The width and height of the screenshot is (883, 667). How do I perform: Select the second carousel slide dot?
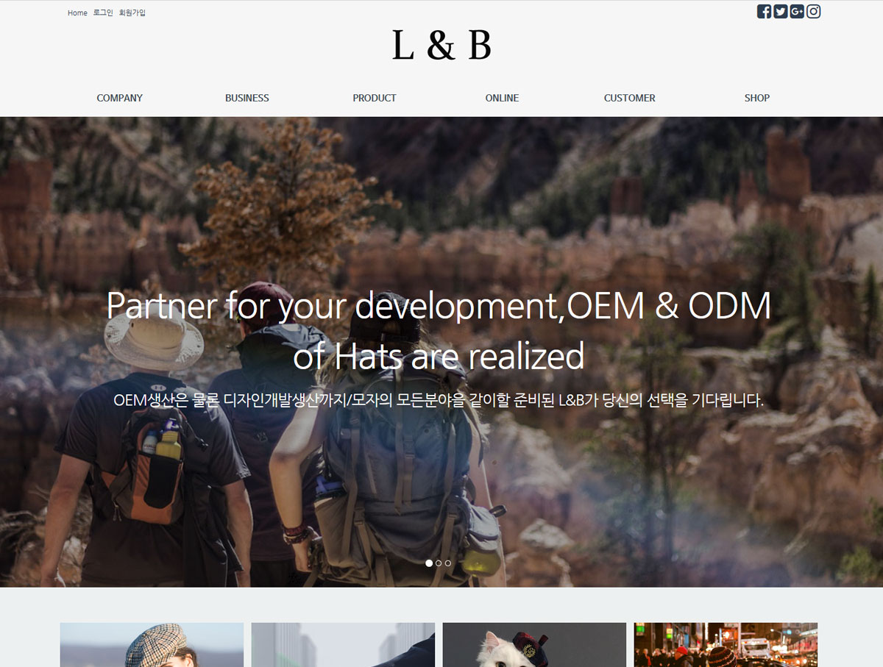coord(439,563)
